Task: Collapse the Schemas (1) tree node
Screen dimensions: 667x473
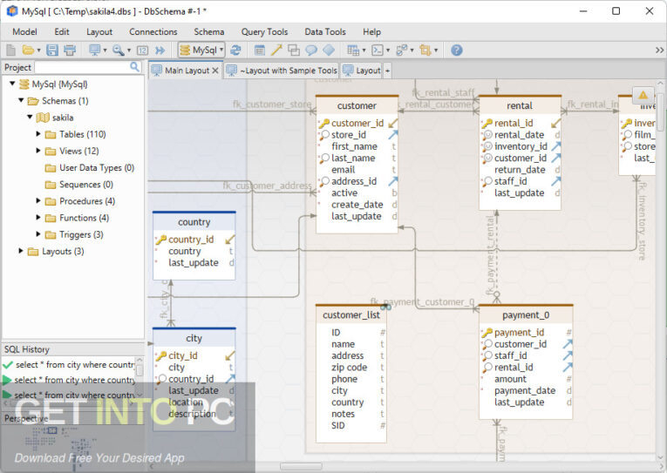Action: click(x=21, y=100)
